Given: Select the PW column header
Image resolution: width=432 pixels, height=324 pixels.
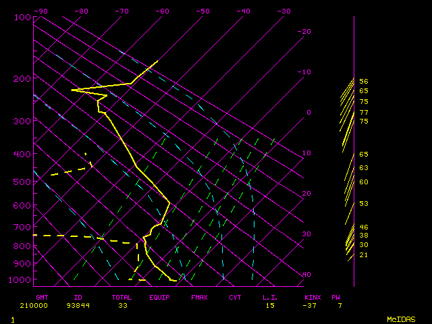Looking at the screenshot, I should [x=335, y=297].
